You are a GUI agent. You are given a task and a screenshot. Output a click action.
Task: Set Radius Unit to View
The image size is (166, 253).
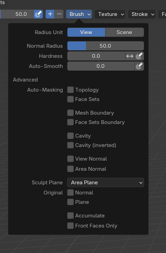click(x=86, y=32)
